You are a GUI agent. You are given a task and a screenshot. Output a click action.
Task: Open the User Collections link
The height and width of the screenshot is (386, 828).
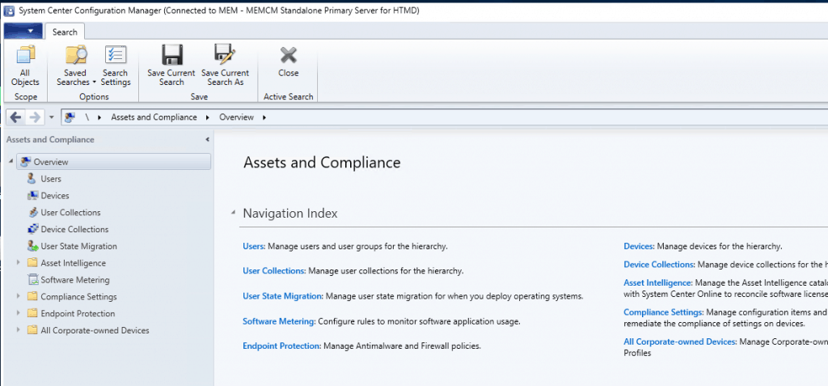pyautogui.click(x=274, y=271)
